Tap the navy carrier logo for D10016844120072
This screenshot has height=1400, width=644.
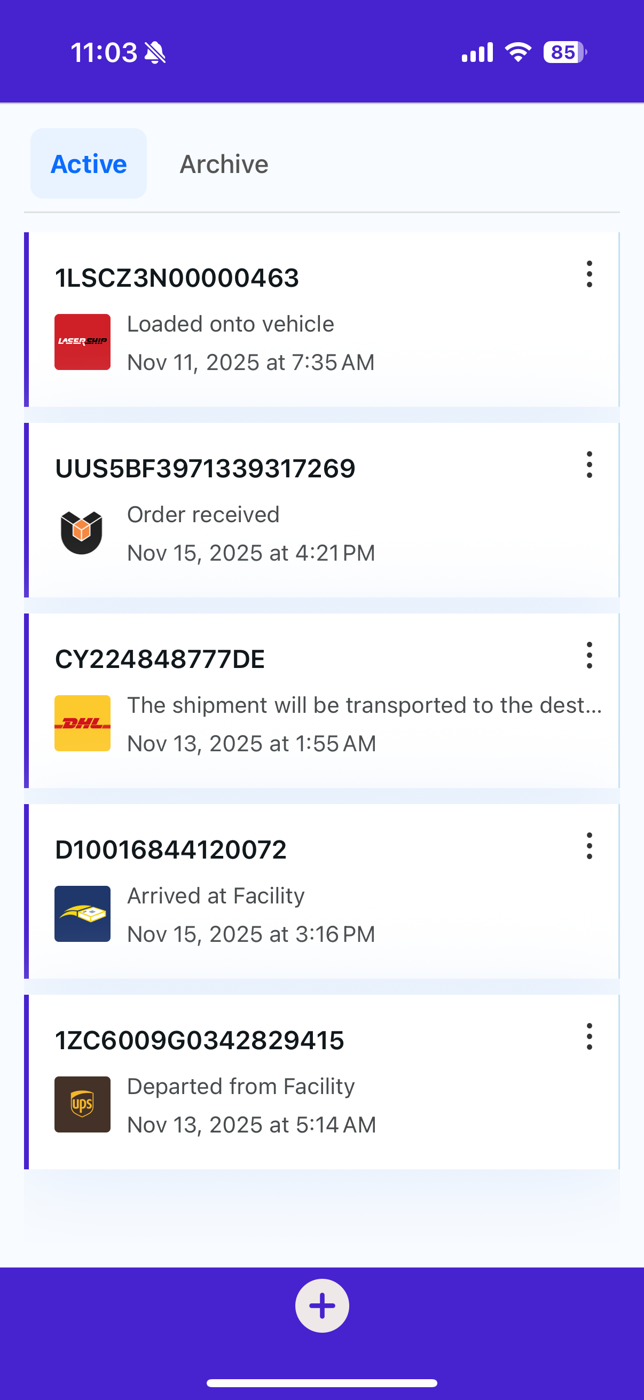(82, 914)
